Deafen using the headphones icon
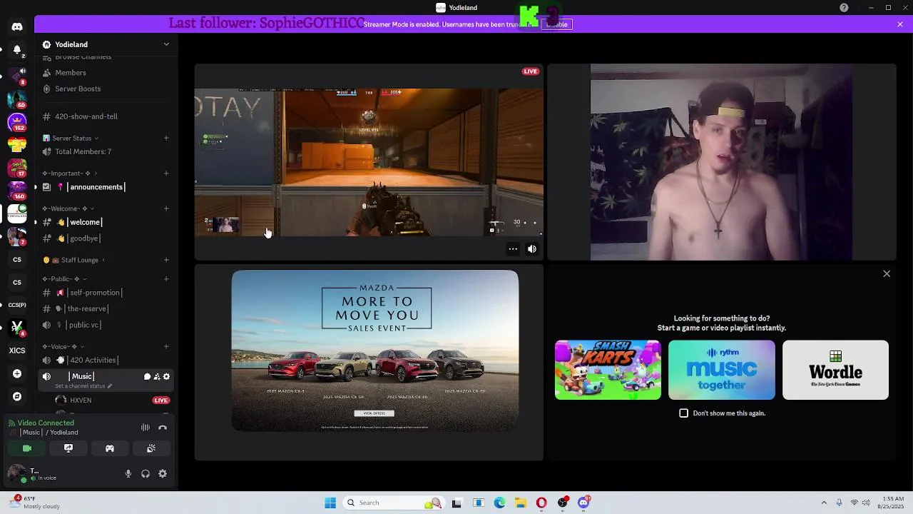Screen dimensions: 913x514 (x=146, y=473)
